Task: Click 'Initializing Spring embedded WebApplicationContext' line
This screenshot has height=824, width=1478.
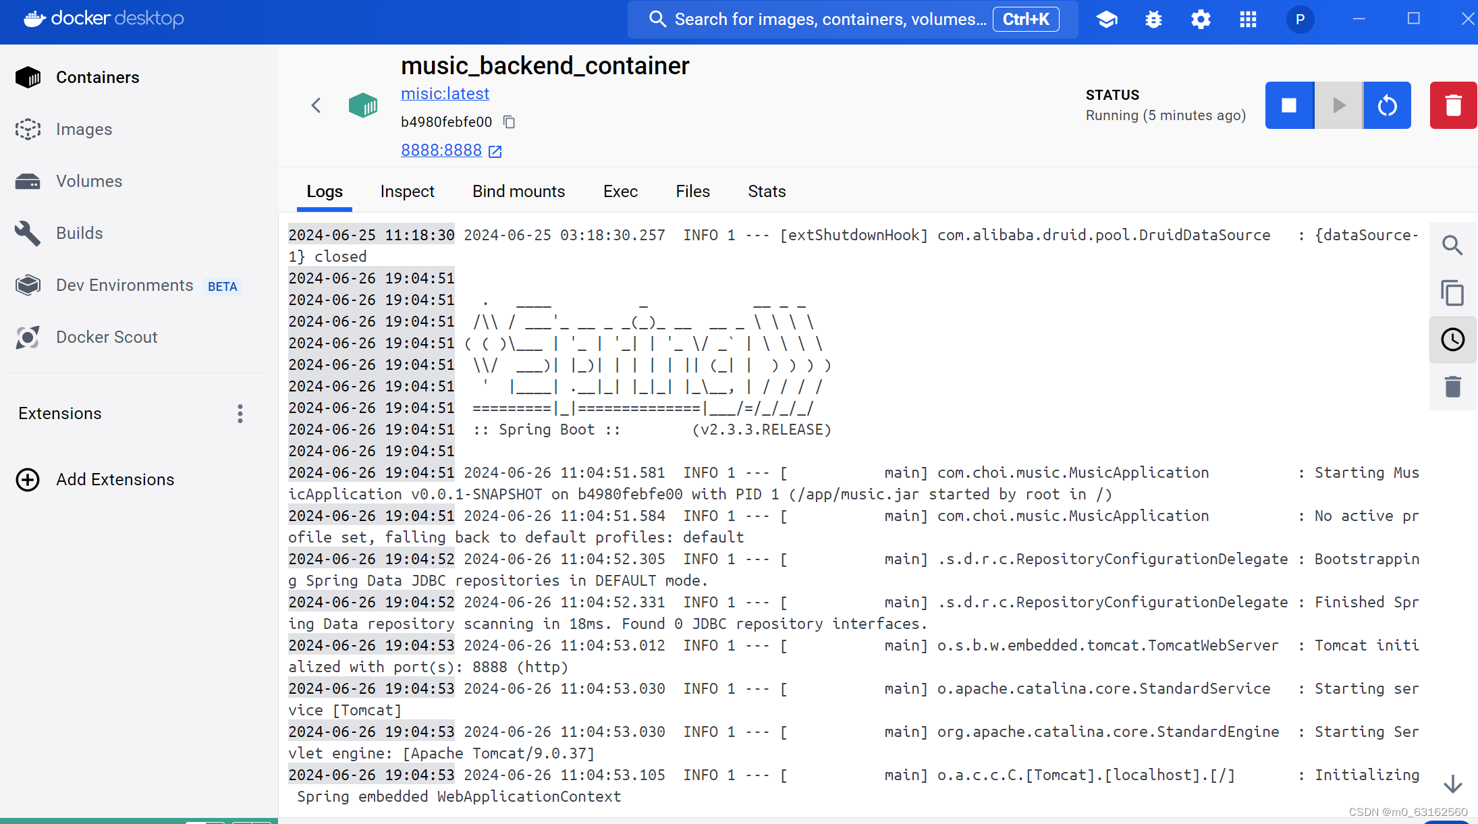Action: click(x=854, y=786)
